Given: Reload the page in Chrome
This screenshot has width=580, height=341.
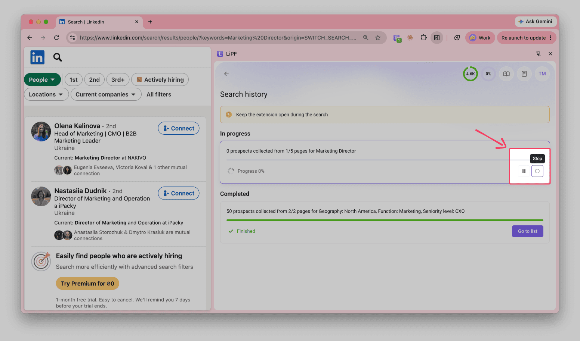Looking at the screenshot, I should [x=56, y=38].
